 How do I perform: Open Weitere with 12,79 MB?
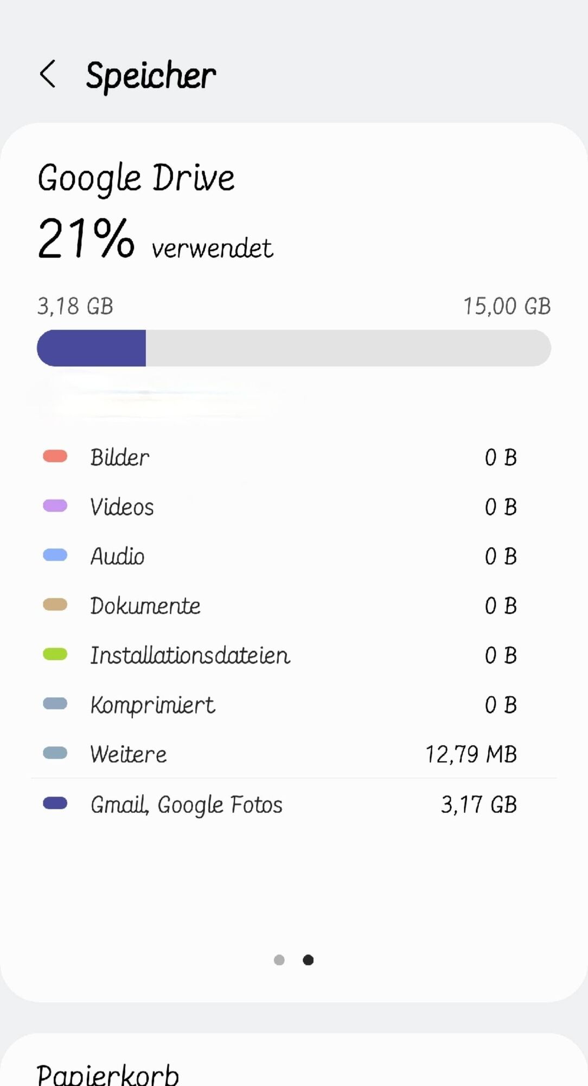point(294,754)
